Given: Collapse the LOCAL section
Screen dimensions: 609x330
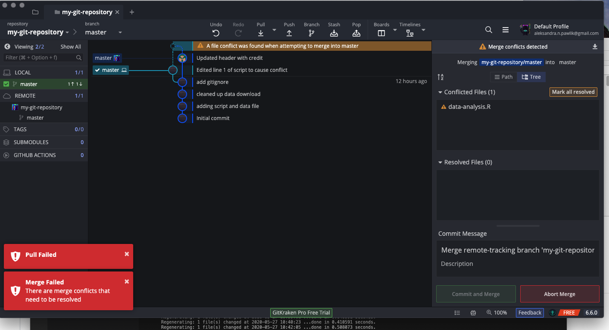Looking at the screenshot, I should point(44,72).
